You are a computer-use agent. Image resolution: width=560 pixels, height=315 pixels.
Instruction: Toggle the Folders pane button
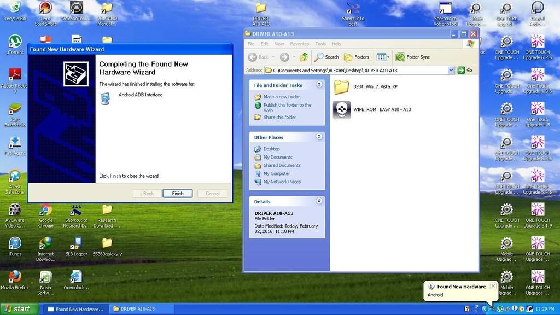pyautogui.click(x=356, y=57)
